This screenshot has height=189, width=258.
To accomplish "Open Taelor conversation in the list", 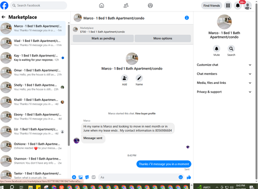I will pyautogui.click(x=33, y=175).
